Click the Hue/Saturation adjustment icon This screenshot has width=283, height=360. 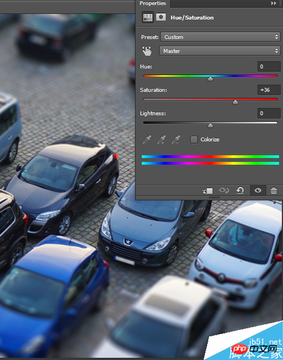pyautogui.click(x=147, y=17)
